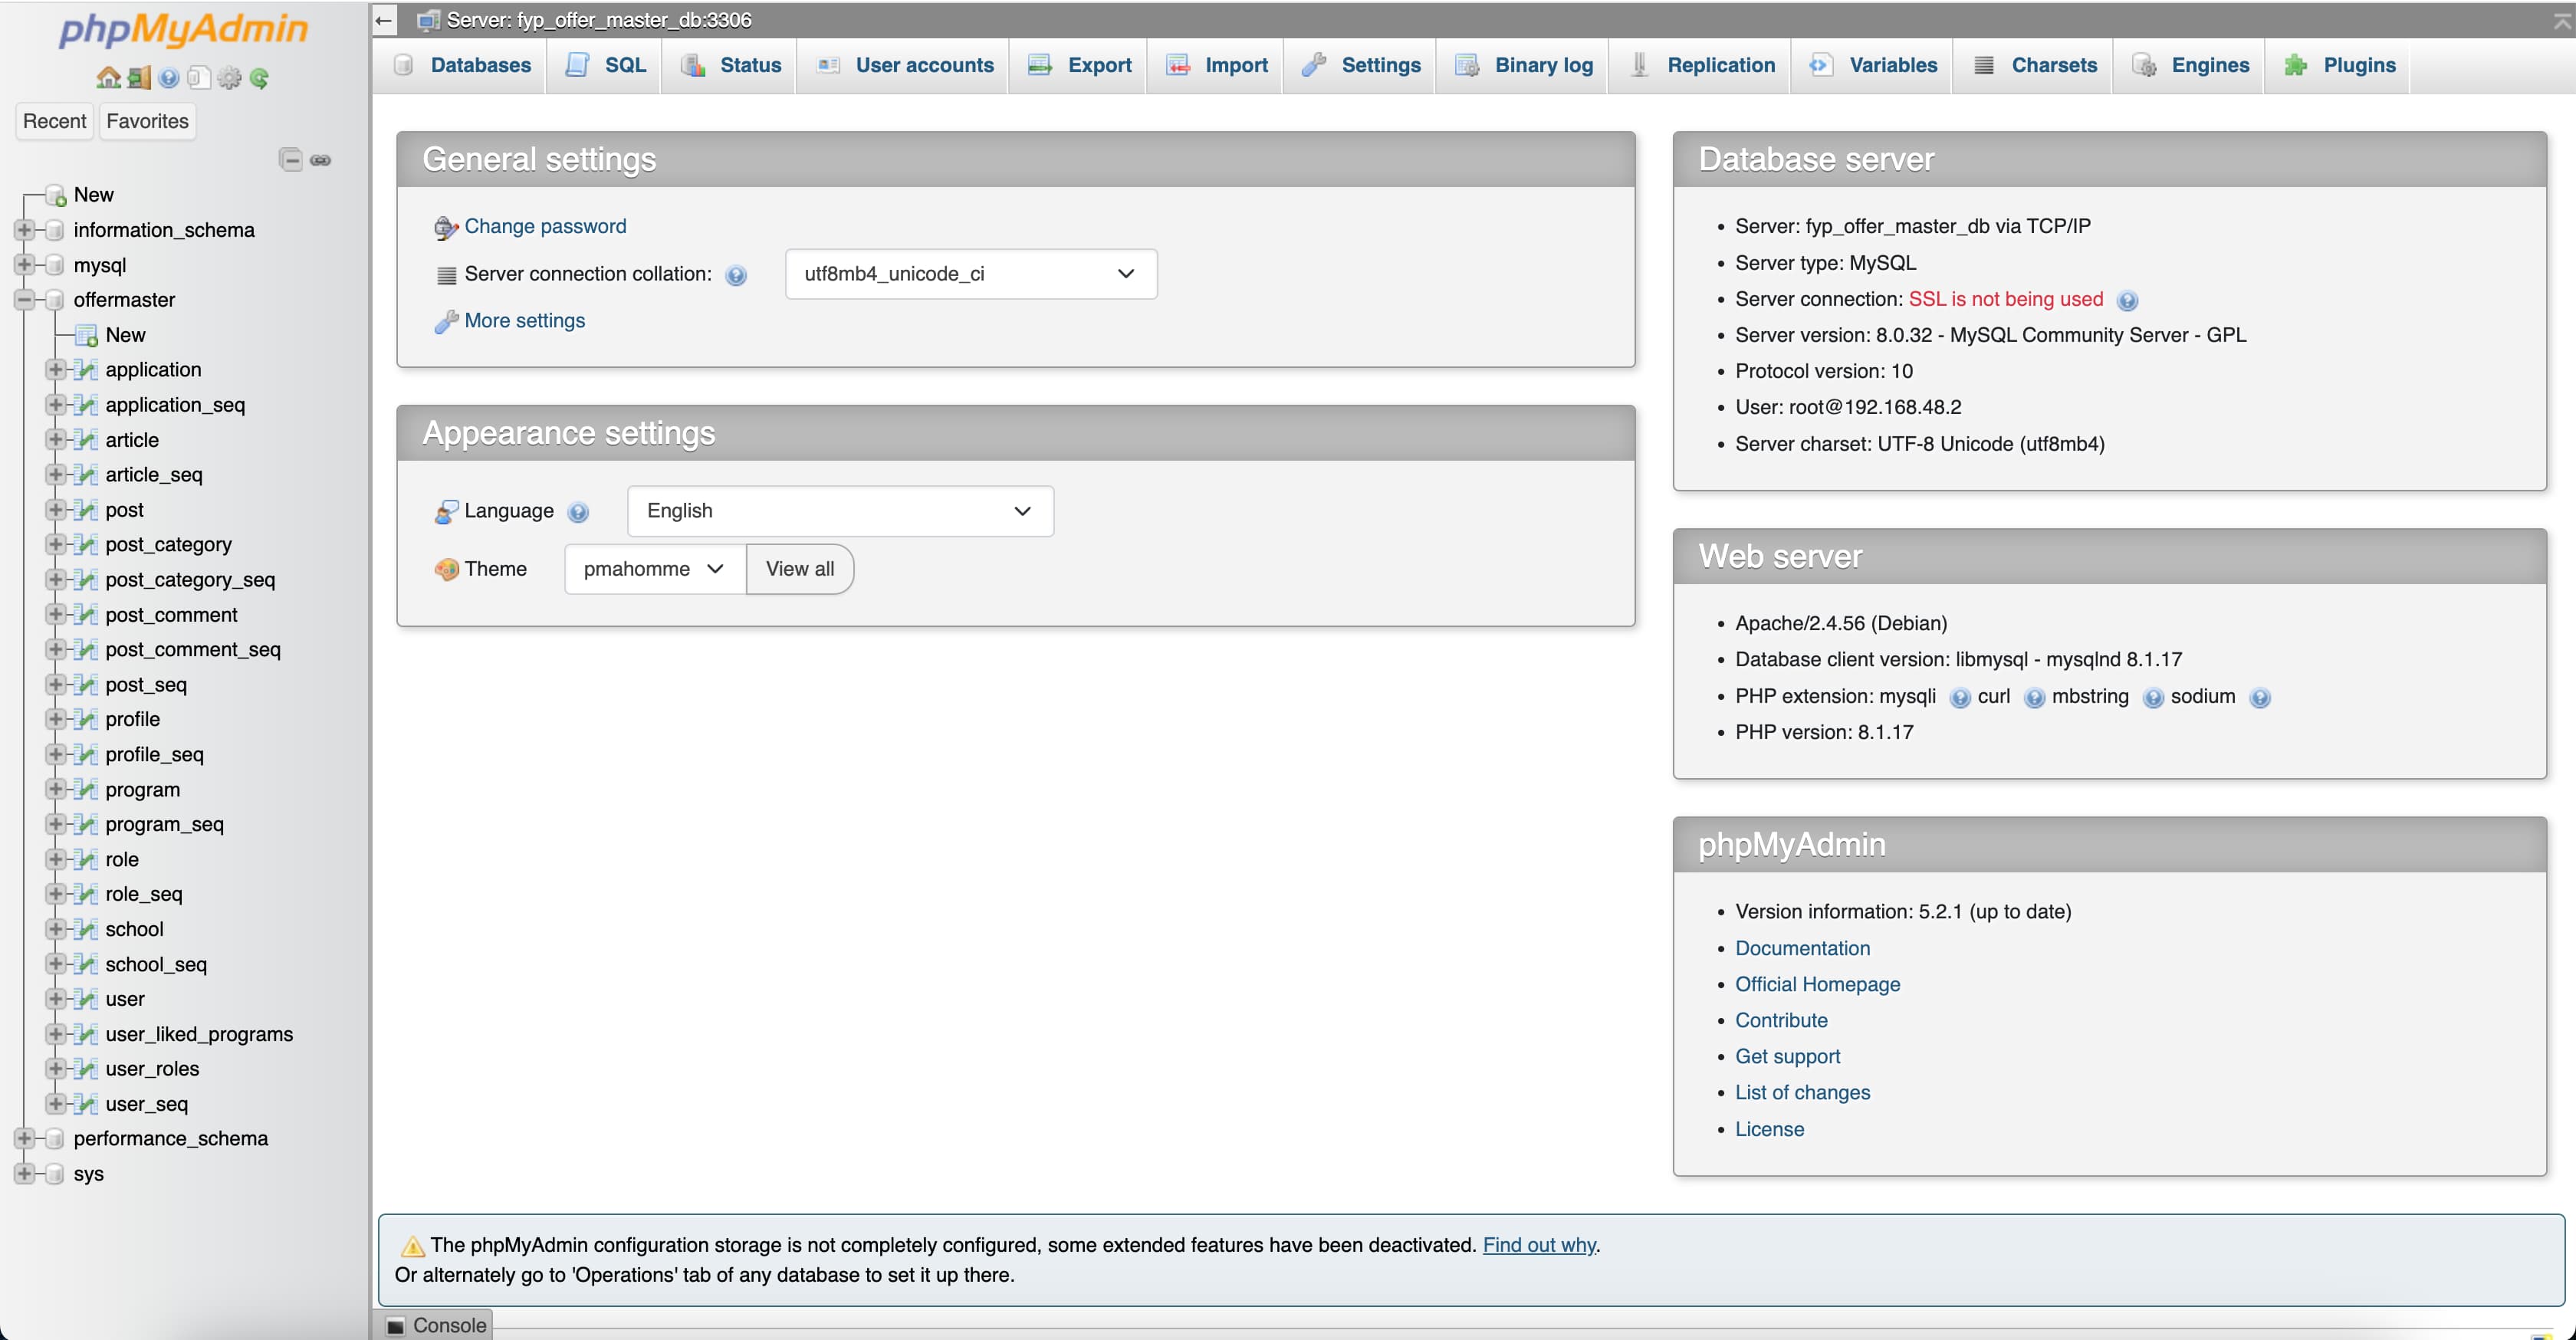Open the Server connection collation dropdown
The image size is (2576, 1340).
(968, 273)
